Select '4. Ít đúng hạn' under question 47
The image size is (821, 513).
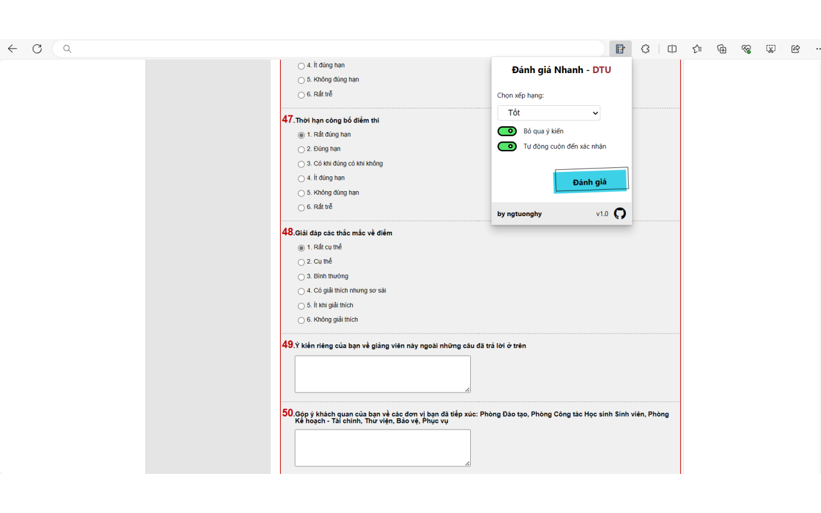pyautogui.click(x=301, y=179)
